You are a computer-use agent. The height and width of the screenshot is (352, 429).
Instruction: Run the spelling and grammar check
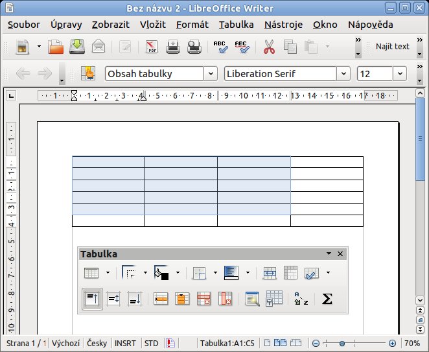[x=220, y=47]
